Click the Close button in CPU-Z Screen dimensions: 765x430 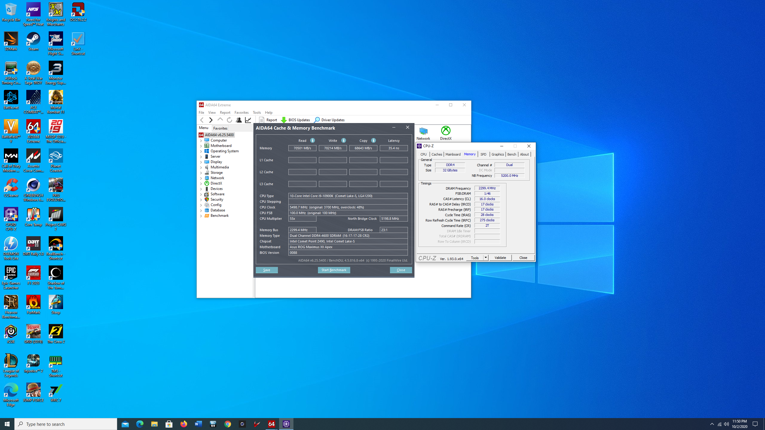pyautogui.click(x=523, y=258)
